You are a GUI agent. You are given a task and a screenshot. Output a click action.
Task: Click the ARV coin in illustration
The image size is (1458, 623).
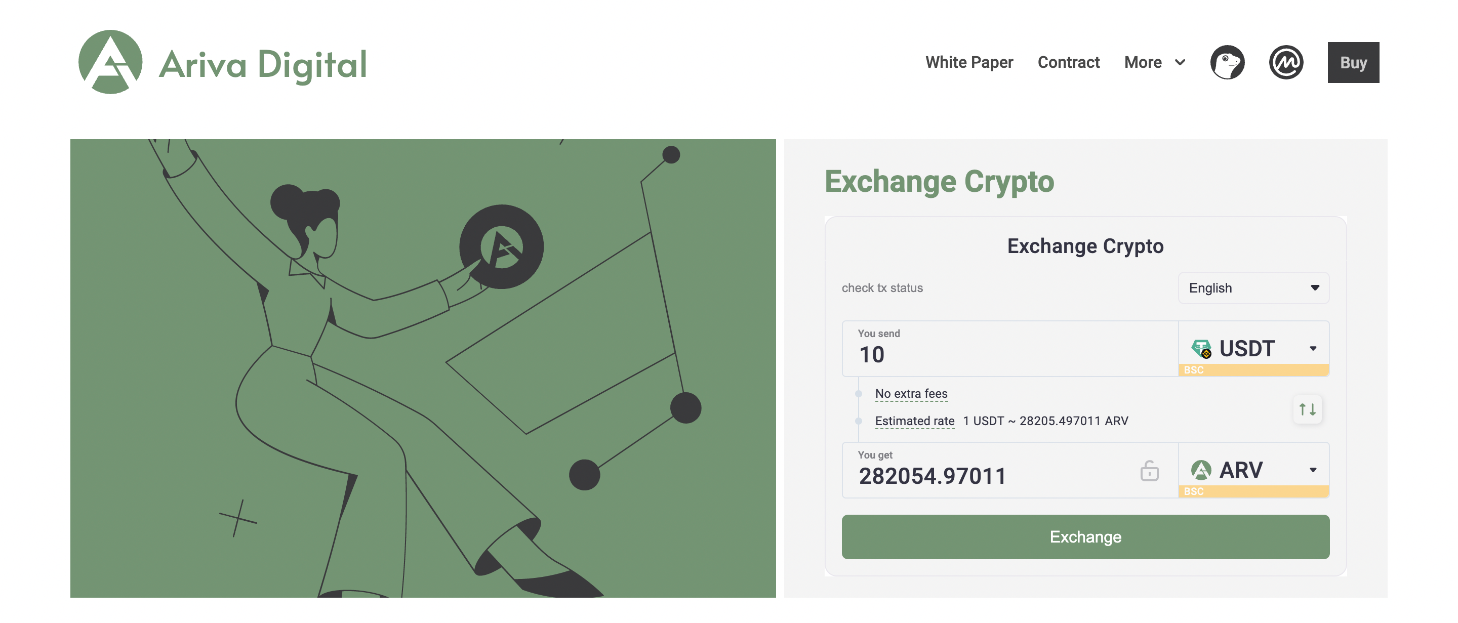click(x=502, y=246)
